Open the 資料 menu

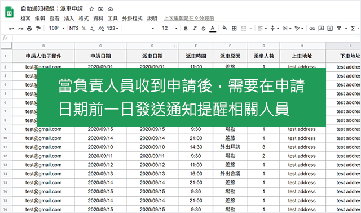(x=98, y=19)
